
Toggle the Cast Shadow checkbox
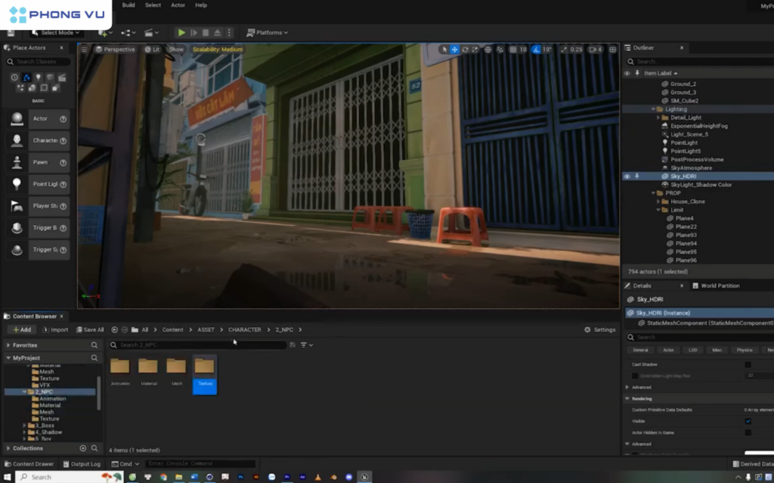pos(748,365)
